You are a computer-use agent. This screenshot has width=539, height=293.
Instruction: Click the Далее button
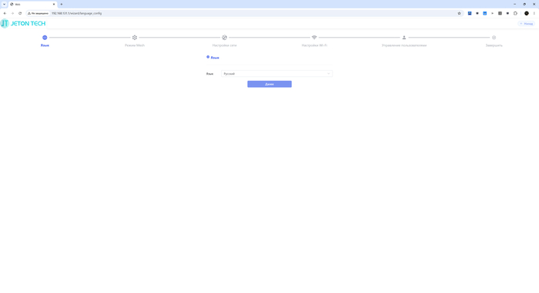(269, 84)
